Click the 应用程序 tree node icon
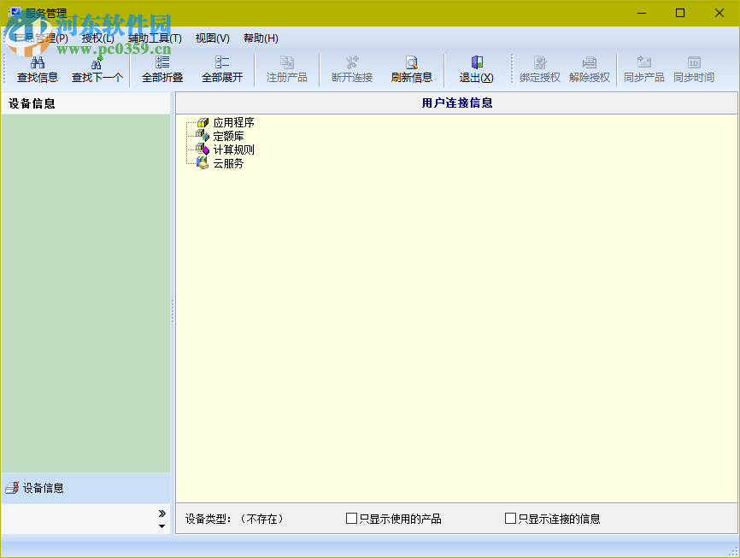This screenshot has height=558, width=740. 203,123
